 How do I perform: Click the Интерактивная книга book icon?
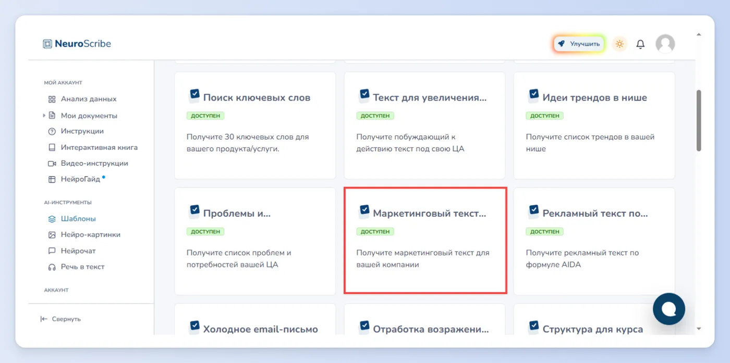click(52, 147)
